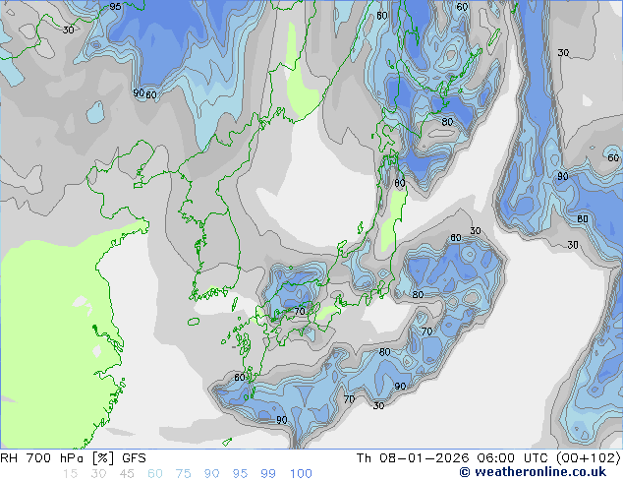This screenshot has width=623, height=482.
Task: Click the 'RH 700 hPa [%] GFS' title text
Action: click(73, 458)
